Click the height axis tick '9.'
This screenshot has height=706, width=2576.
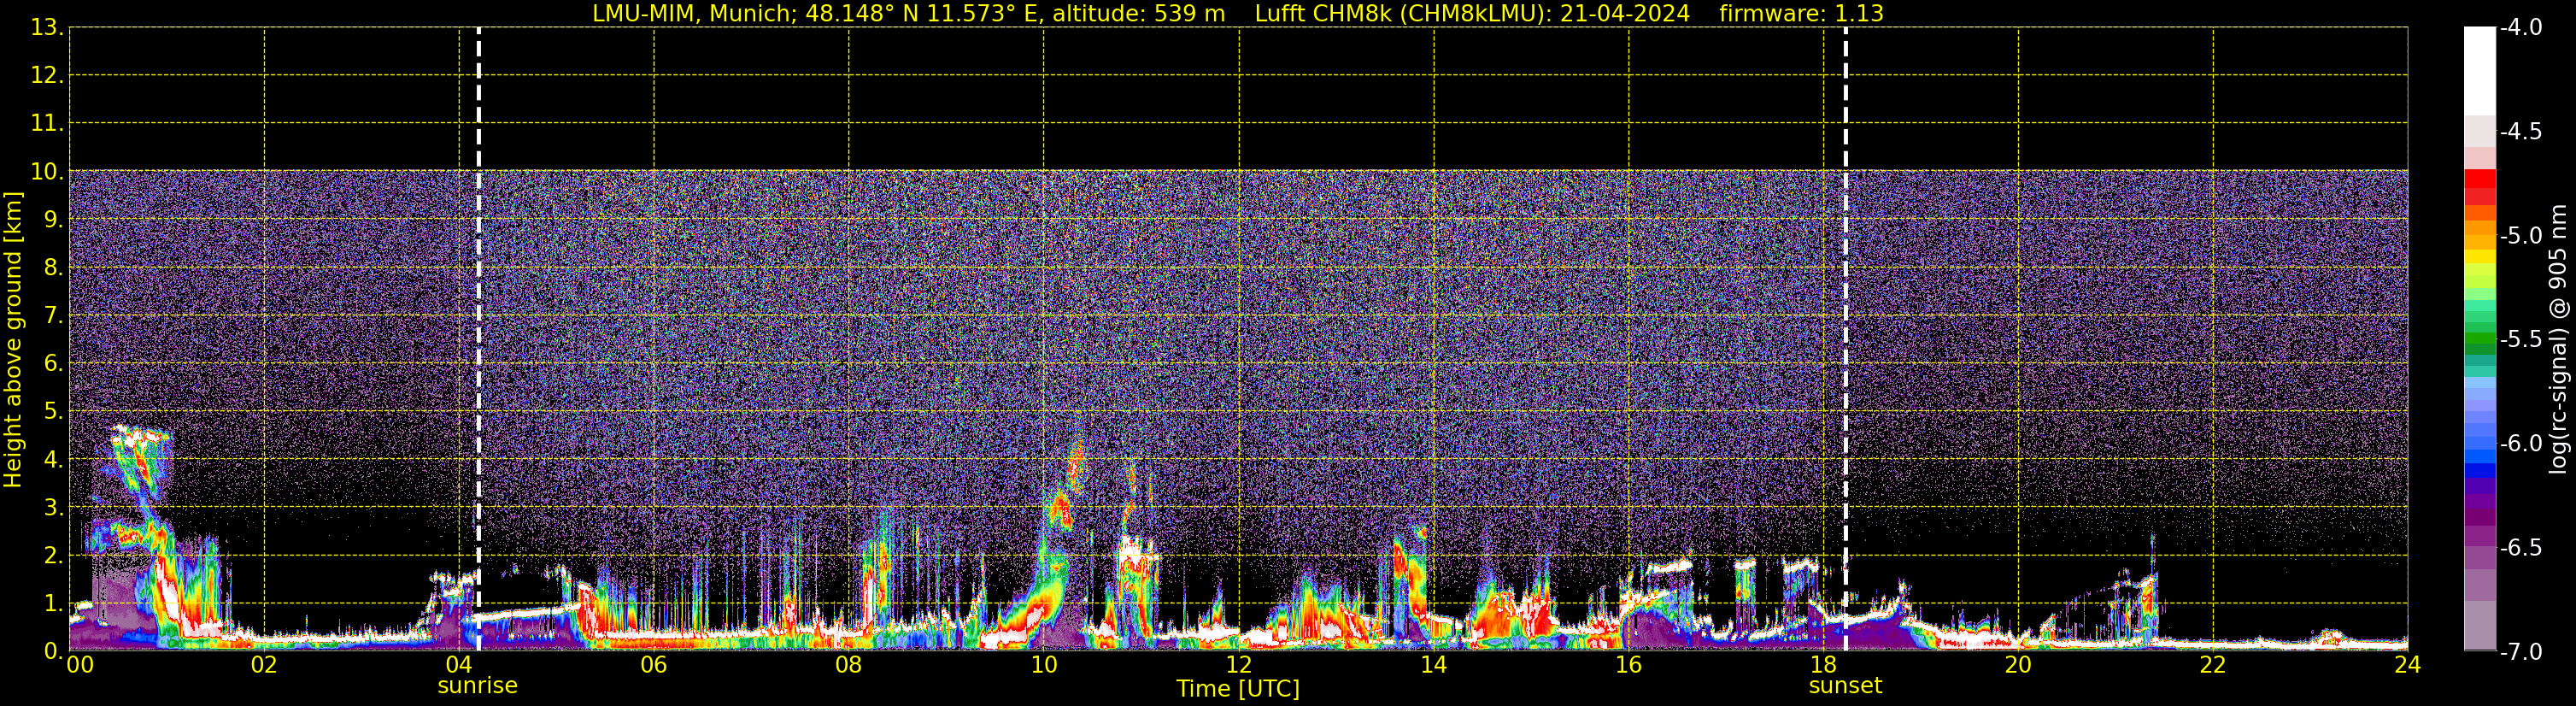(x=53, y=220)
